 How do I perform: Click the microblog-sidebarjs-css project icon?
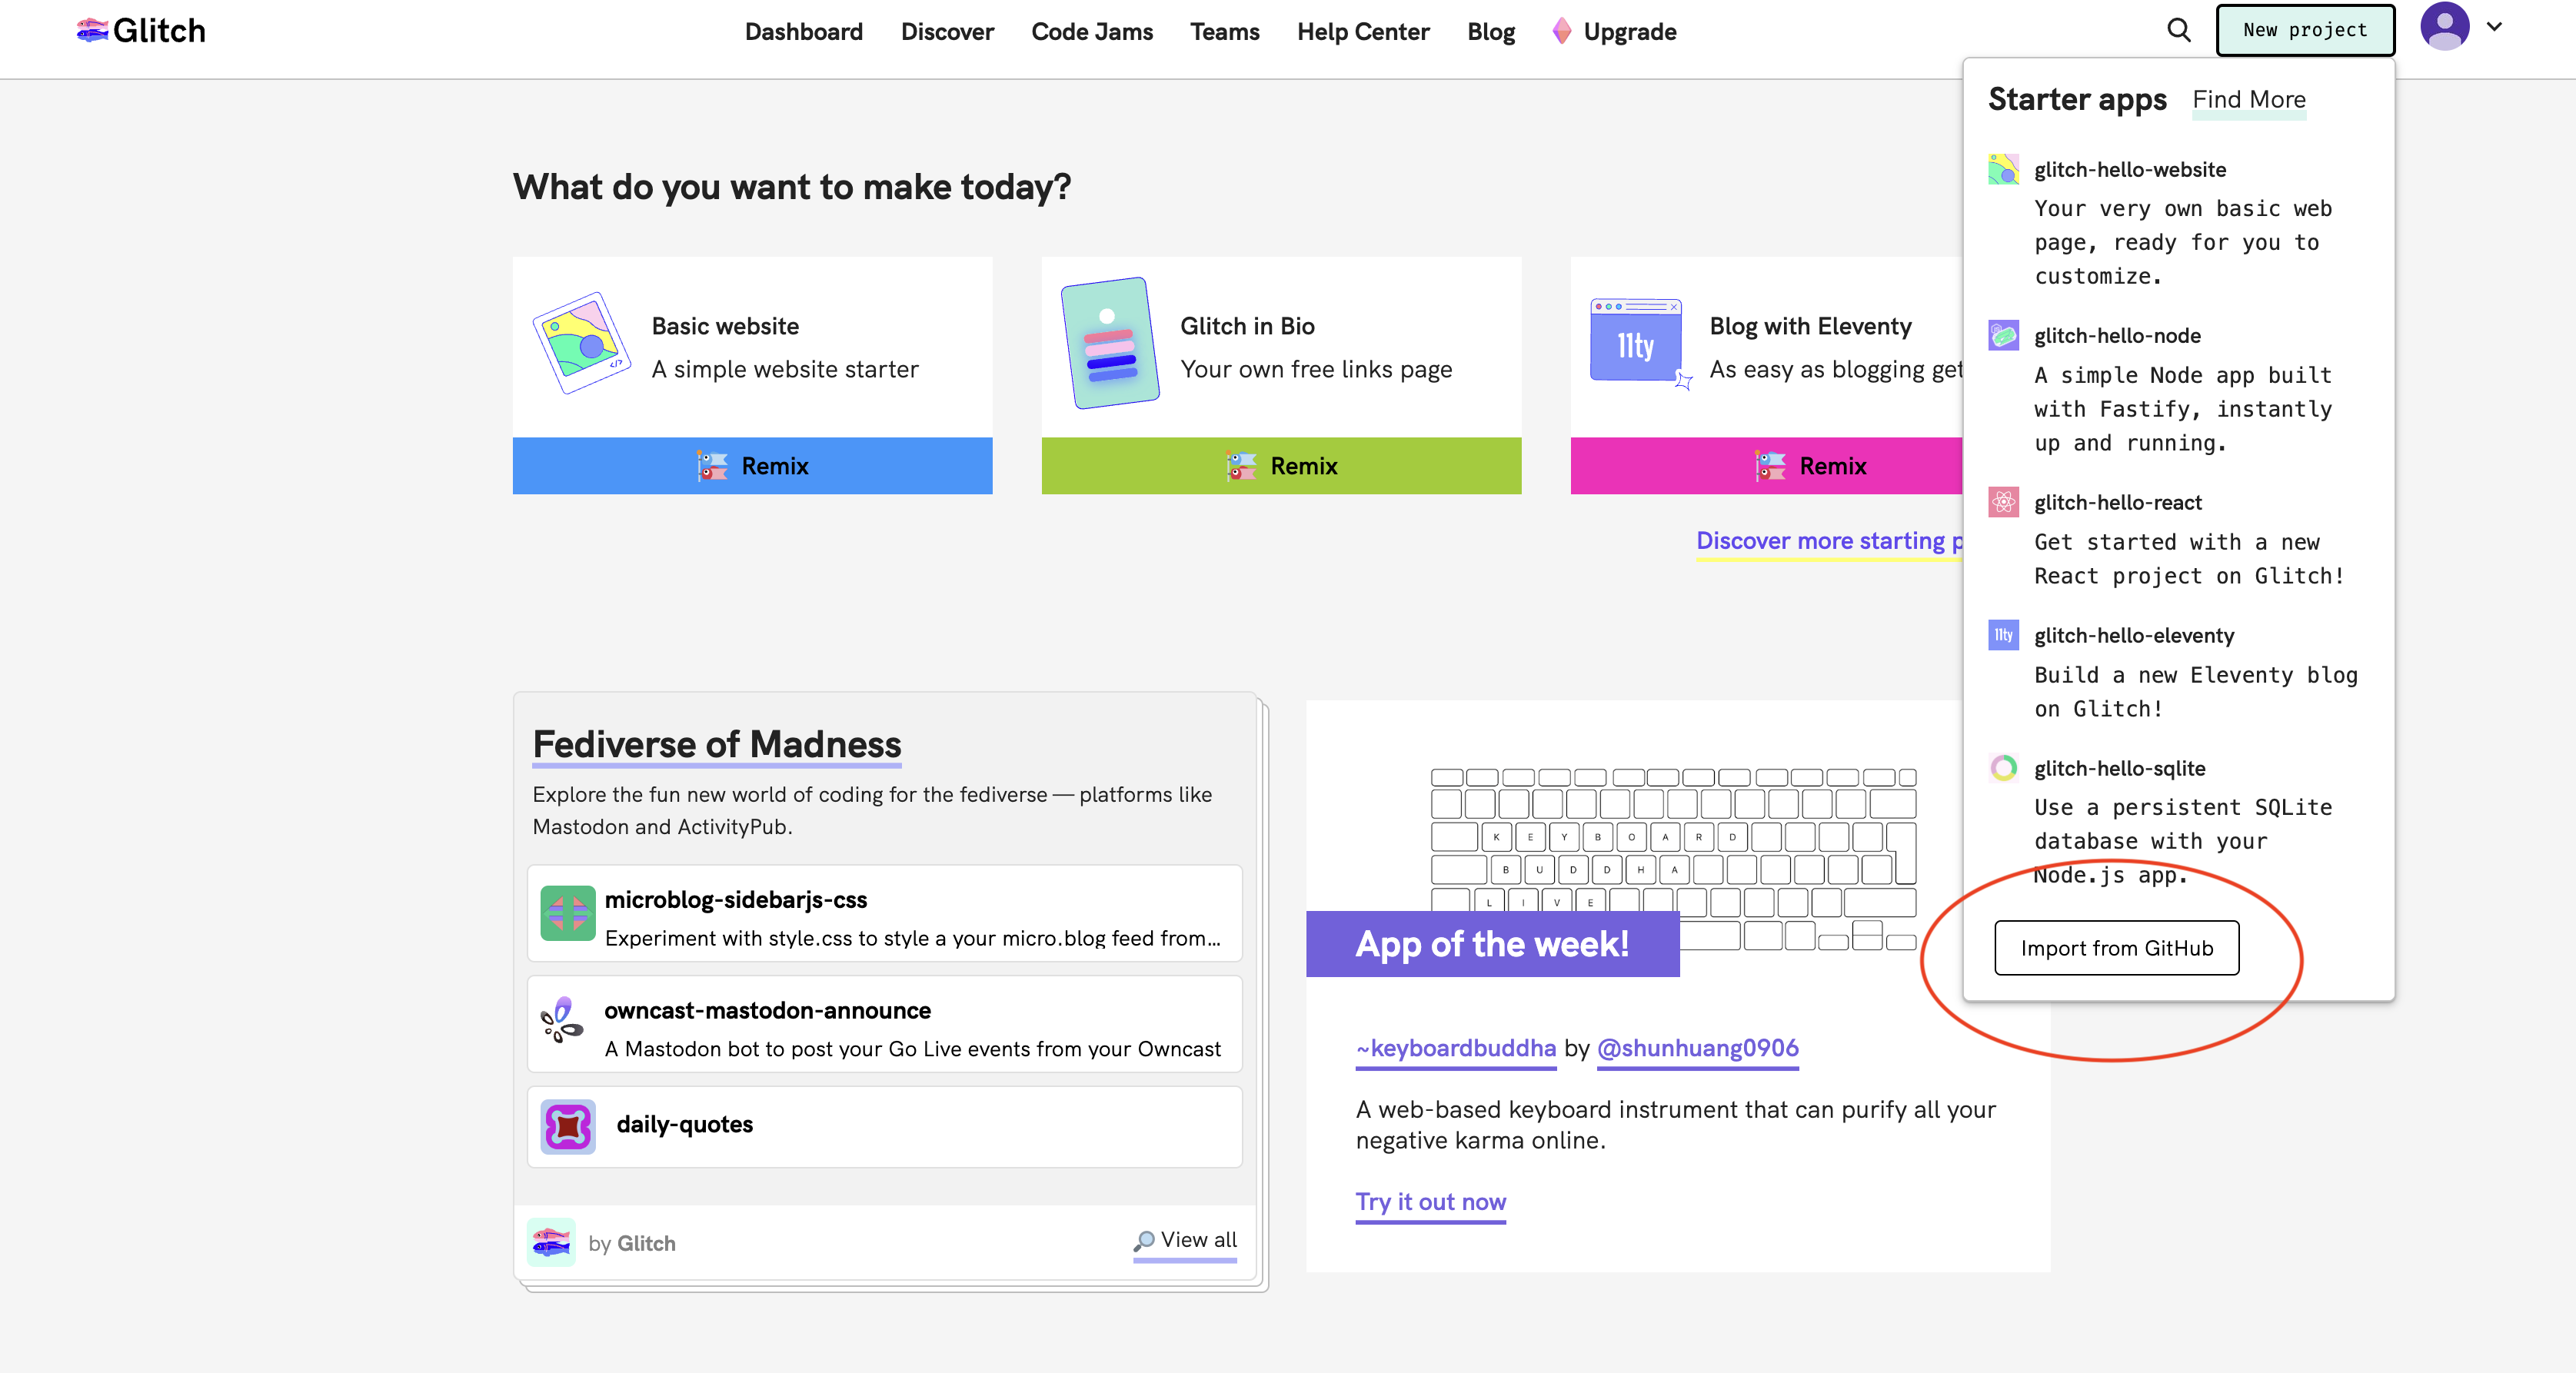(x=567, y=913)
